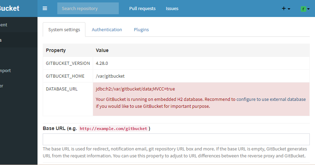
Task: Focus the Search repository field
Action: pyautogui.click(x=88, y=8)
